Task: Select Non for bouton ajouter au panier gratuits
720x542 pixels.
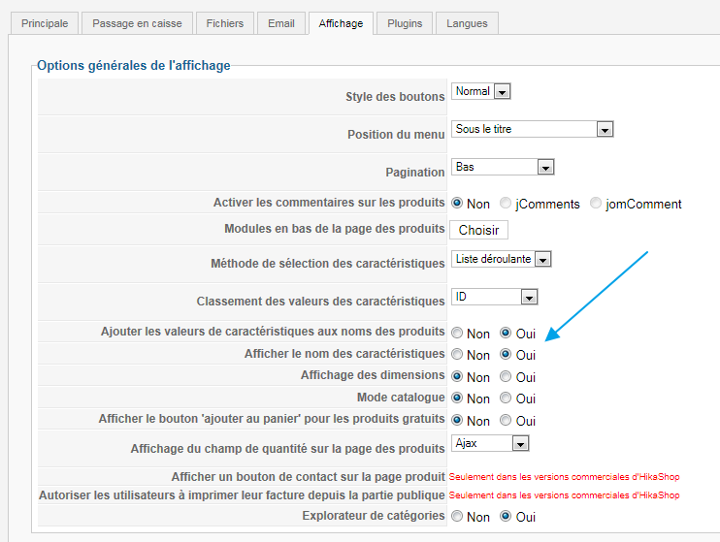Action: pyautogui.click(x=457, y=420)
